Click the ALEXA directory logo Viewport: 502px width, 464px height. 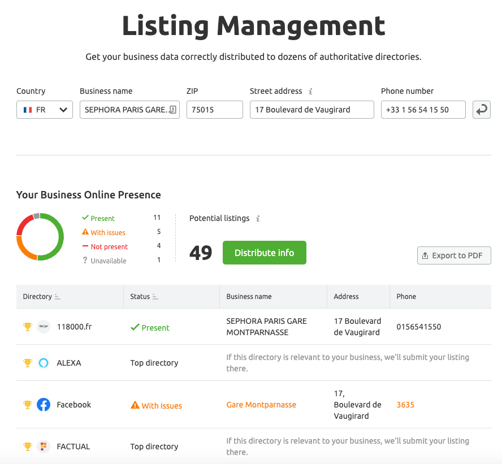click(x=44, y=363)
